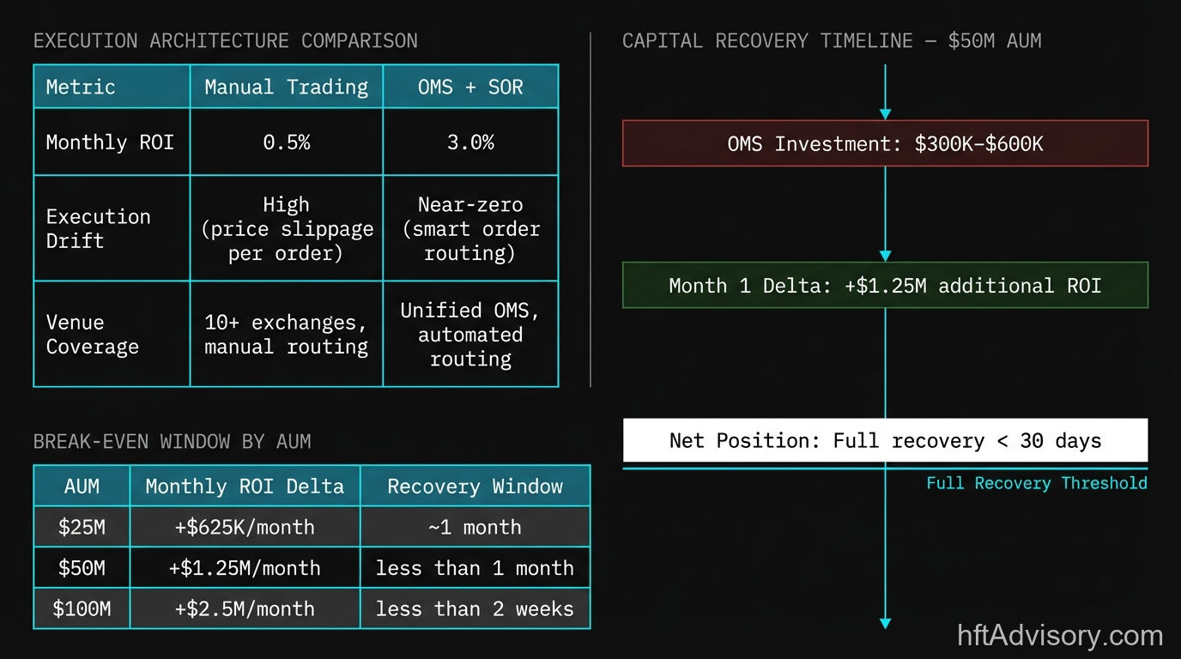Select the Execution Drift row label

98,228
